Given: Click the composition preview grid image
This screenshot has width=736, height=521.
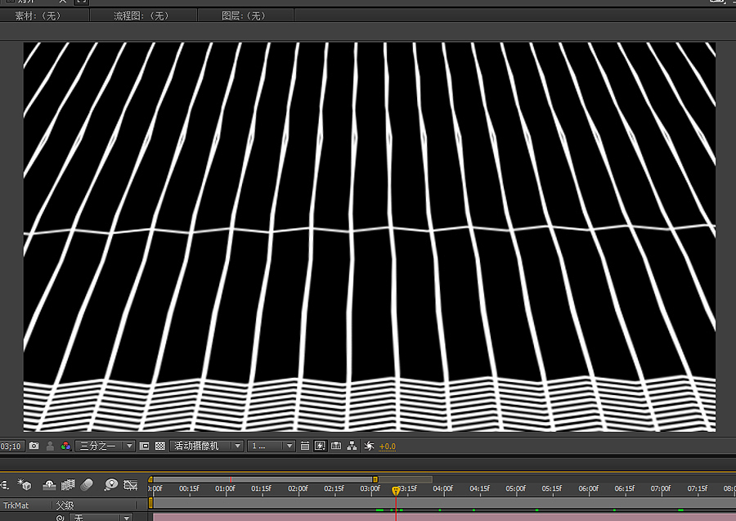Looking at the screenshot, I should (370, 237).
